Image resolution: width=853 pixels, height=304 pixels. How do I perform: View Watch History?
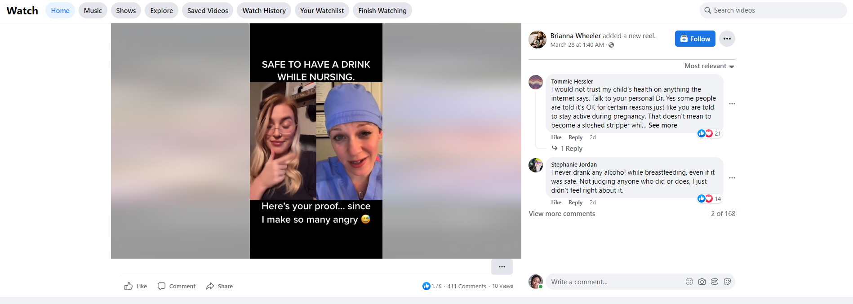pos(264,10)
